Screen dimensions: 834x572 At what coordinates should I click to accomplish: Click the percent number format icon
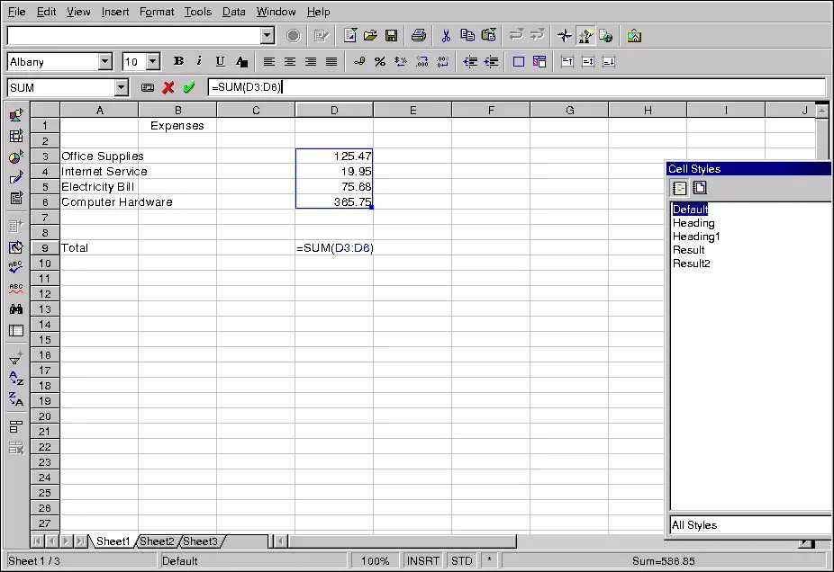click(379, 61)
